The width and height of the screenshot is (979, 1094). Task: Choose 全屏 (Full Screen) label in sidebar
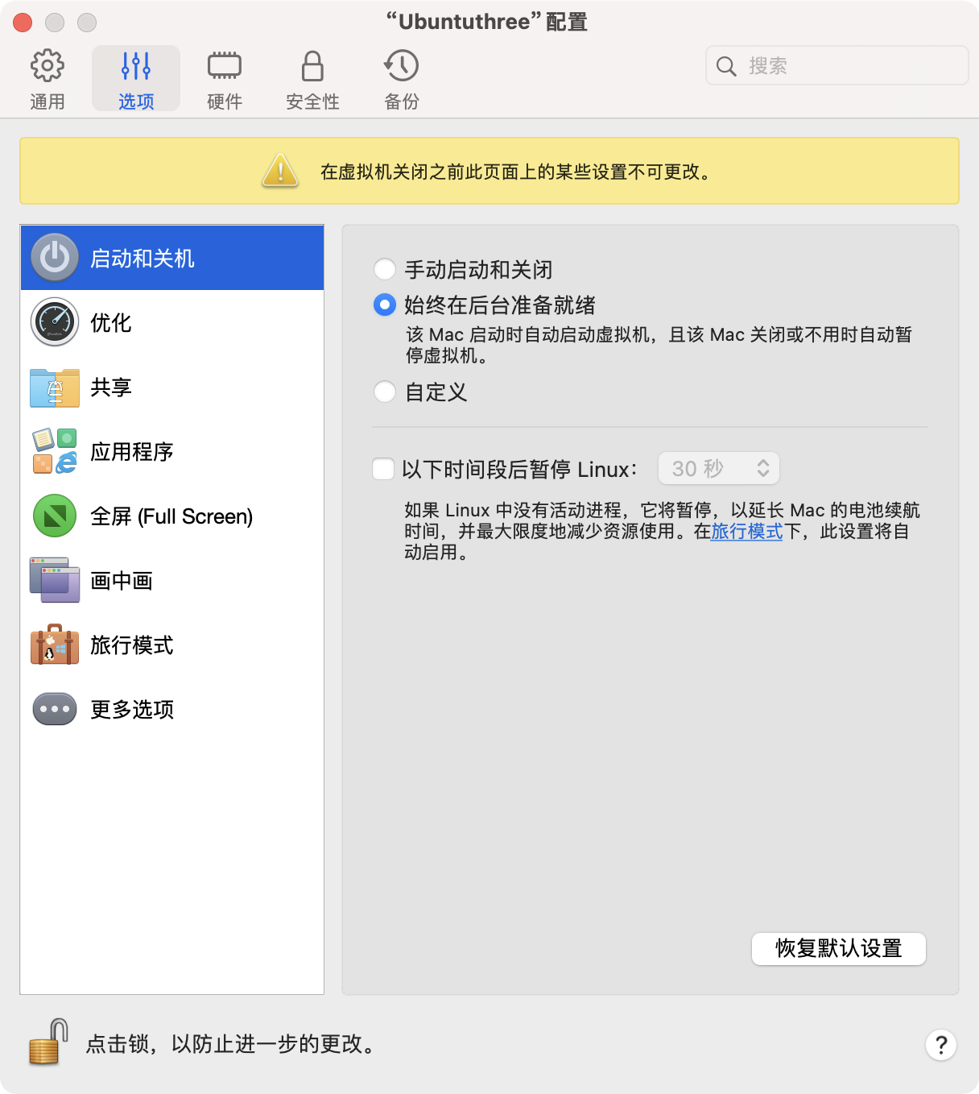pos(171,516)
